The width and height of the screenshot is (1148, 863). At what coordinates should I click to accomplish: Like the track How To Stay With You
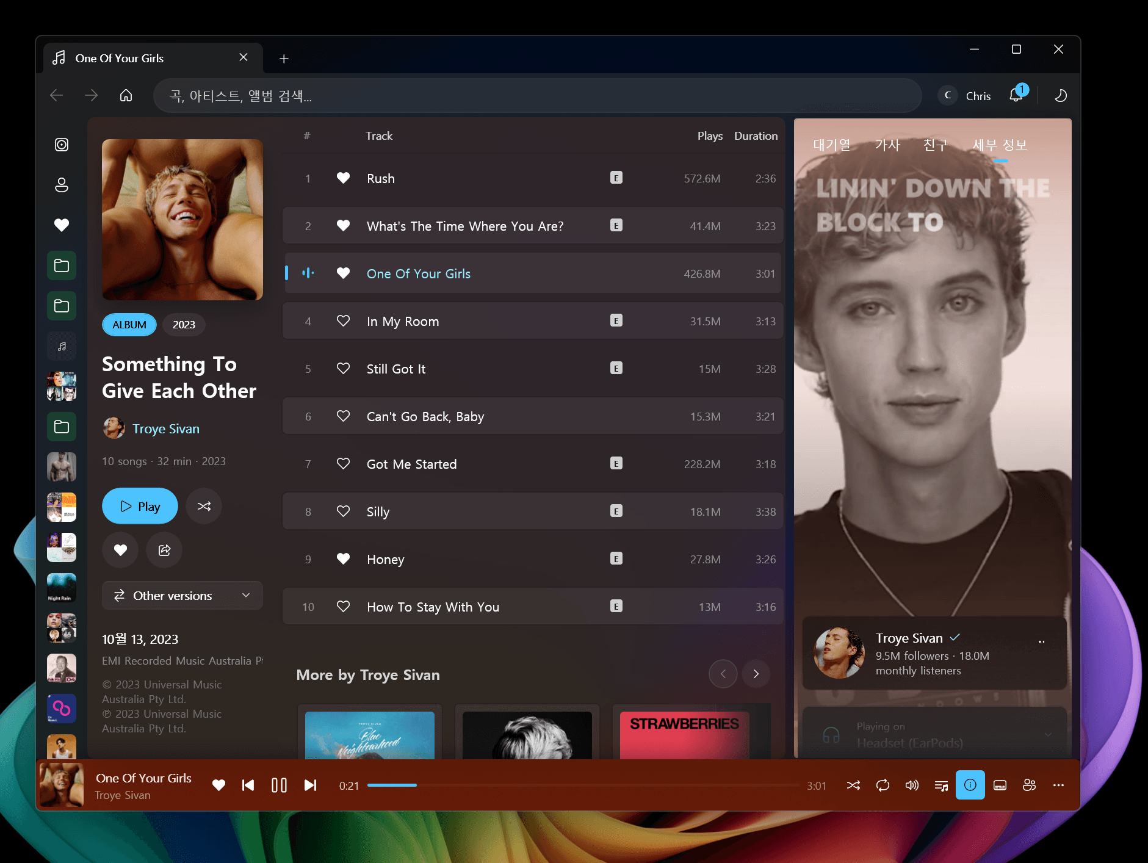click(x=344, y=607)
